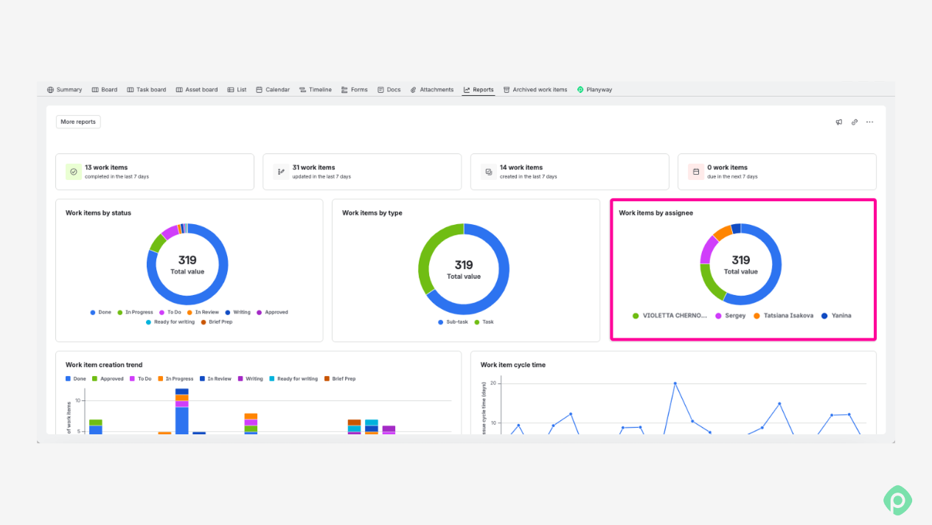932x525 pixels.
Task: Click In Progress in creation trend legend
Action: (x=175, y=379)
